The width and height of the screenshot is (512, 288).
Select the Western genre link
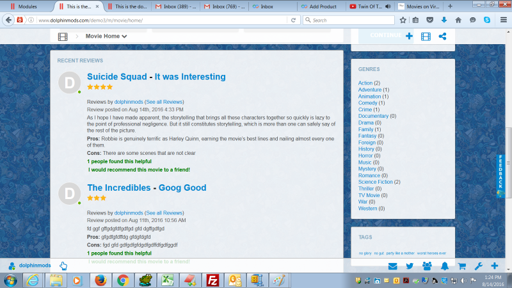[367, 209]
